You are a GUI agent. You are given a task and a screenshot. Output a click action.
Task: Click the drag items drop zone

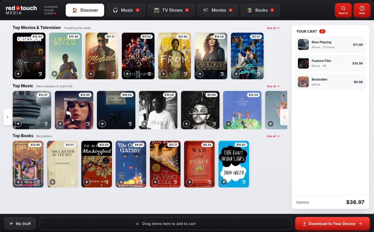point(165,223)
